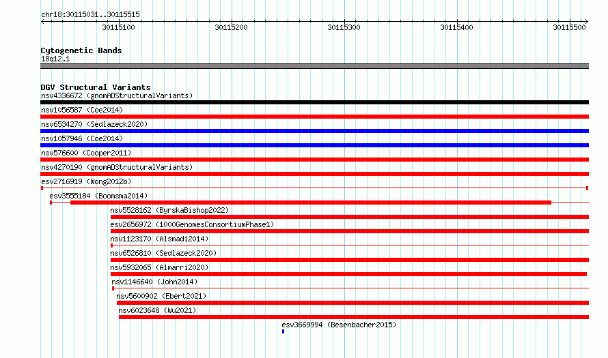Select the 18q12.1 band label
Viewport: 608px width, 358px height.
point(55,59)
